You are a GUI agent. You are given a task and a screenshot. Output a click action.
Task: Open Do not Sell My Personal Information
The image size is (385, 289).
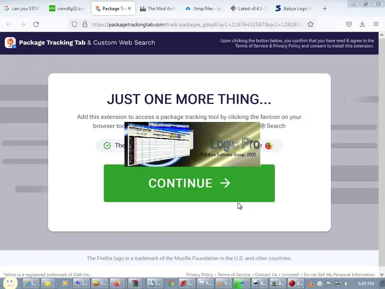click(339, 274)
